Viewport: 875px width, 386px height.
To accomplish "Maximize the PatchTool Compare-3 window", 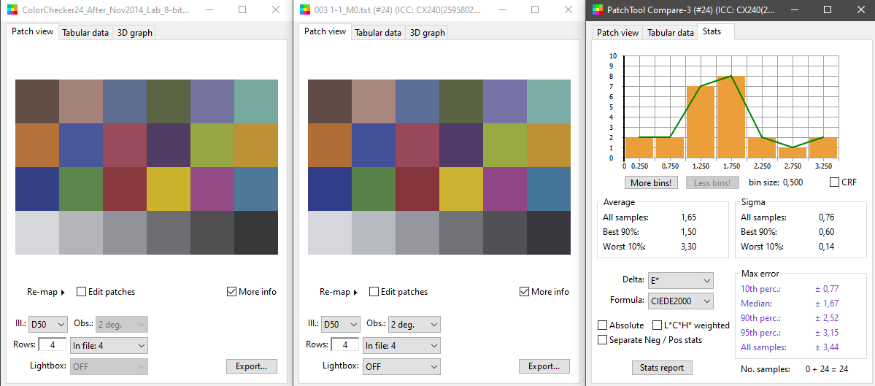I will pos(827,10).
